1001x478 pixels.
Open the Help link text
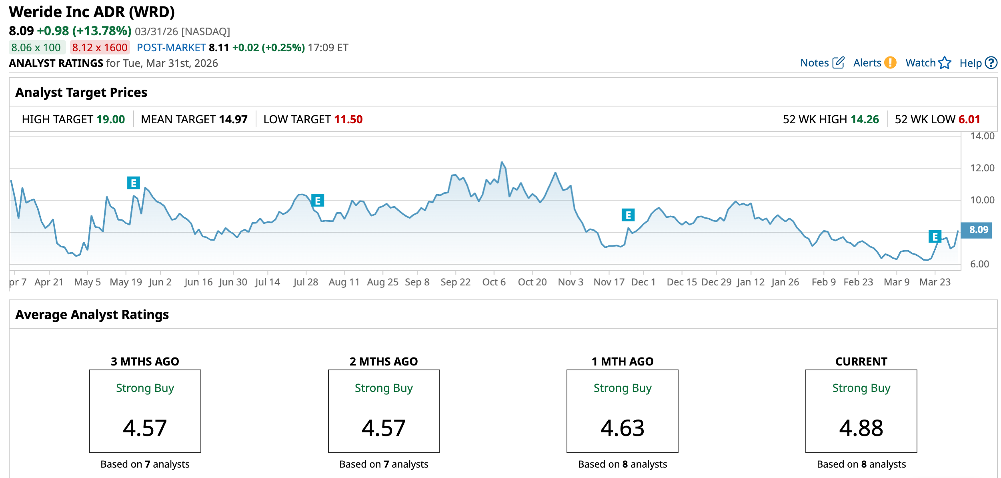coord(970,63)
